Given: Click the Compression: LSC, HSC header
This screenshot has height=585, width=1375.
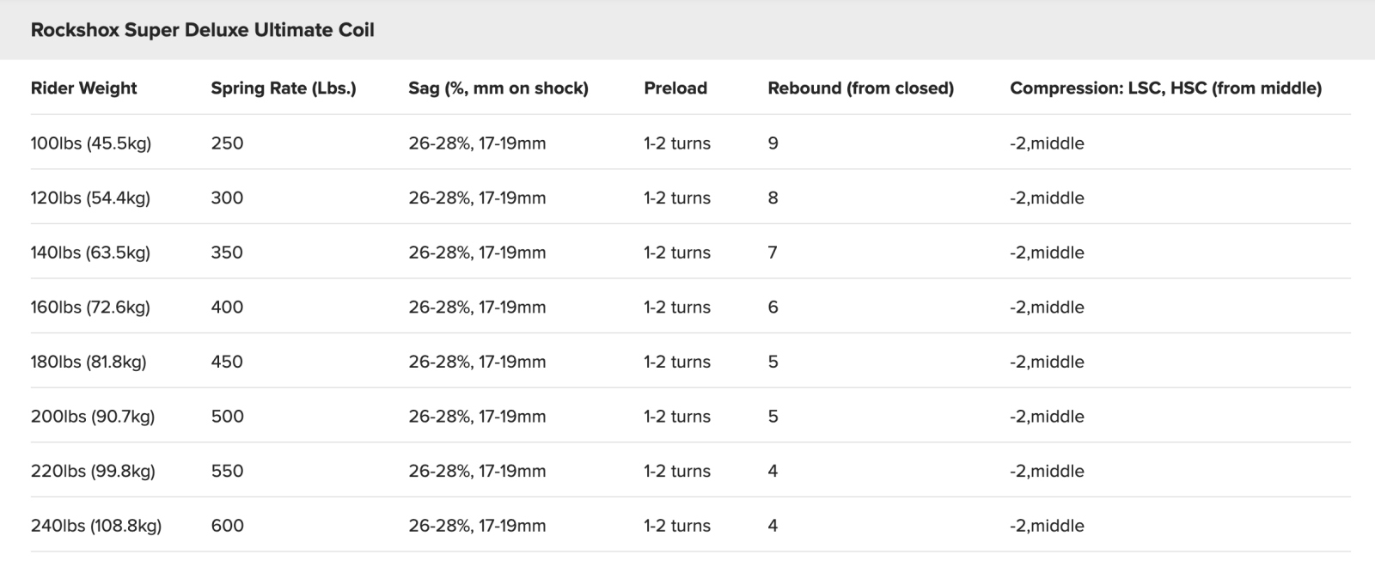Looking at the screenshot, I should point(1165,88).
